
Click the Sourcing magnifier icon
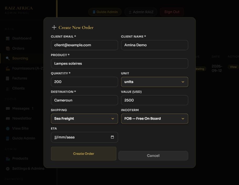coord(8,58)
